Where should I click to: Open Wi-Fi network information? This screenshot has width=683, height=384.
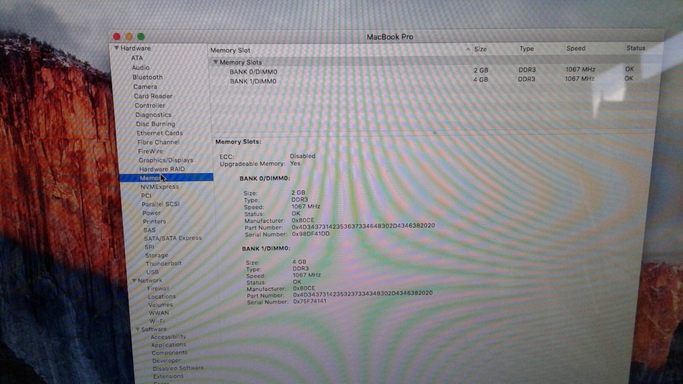click(x=157, y=321)
